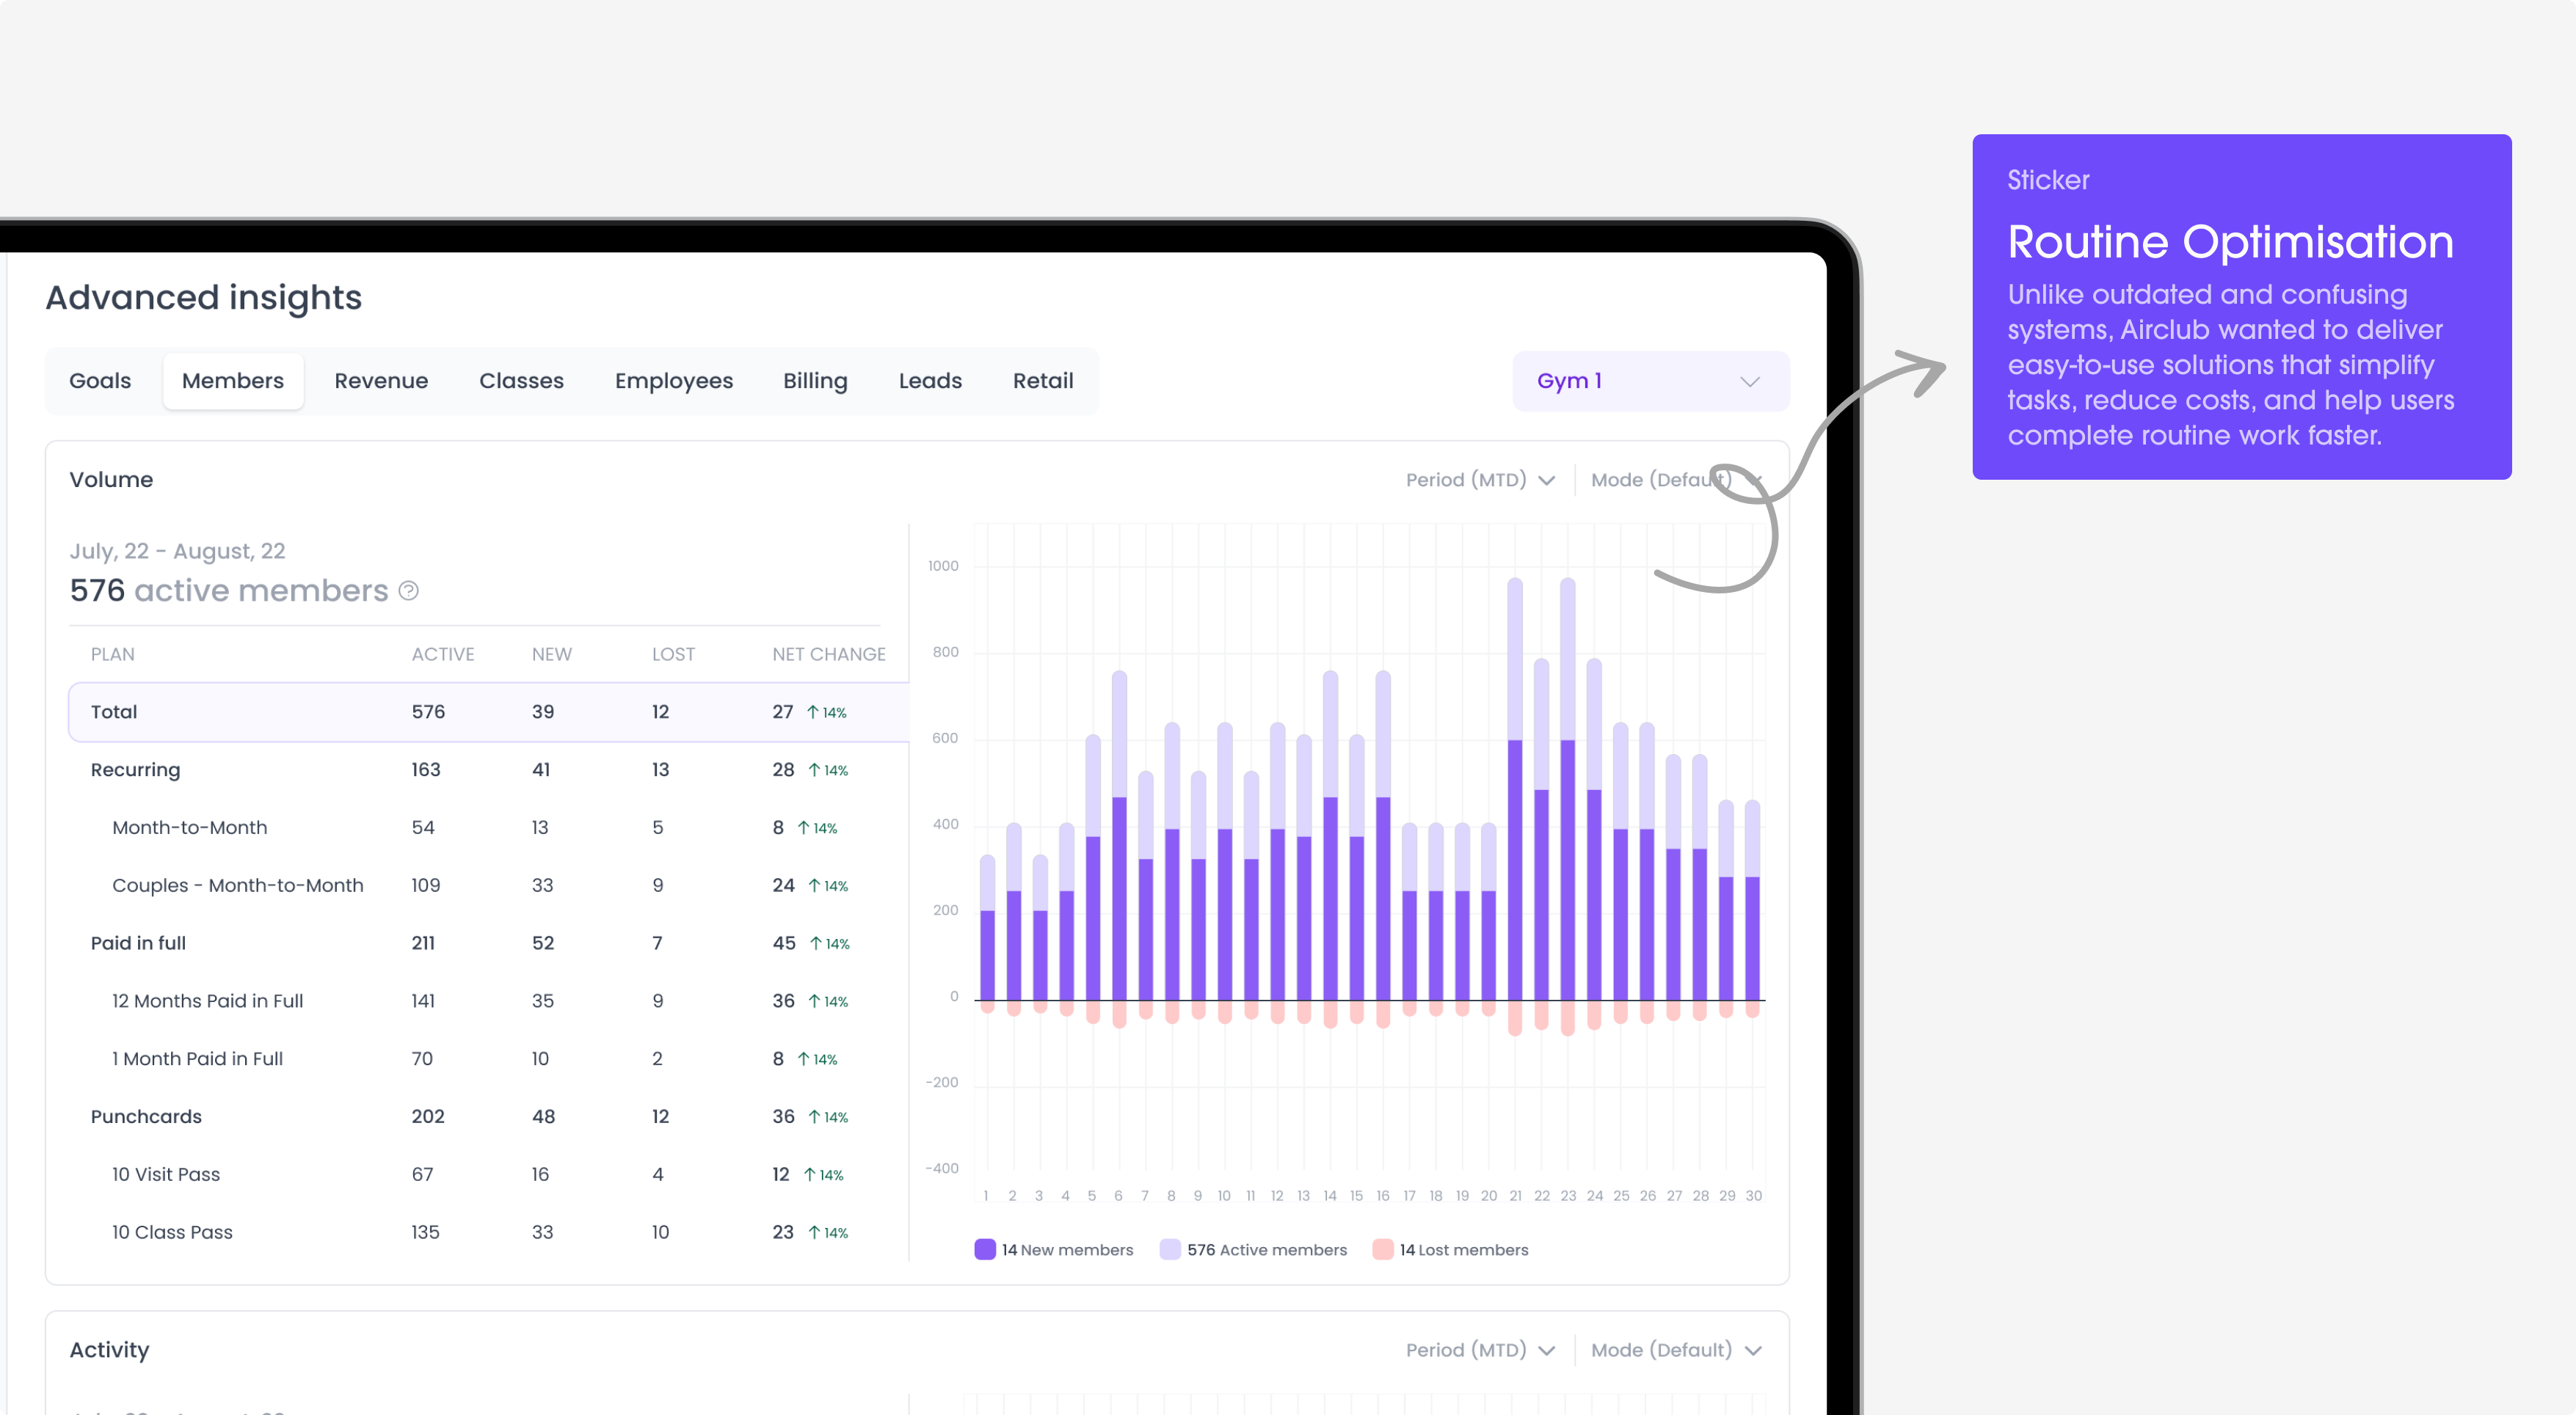The height and width of the screenshot is (1415, 2576).
Task: Select the Punchcards plan group row
Action: (x=488, y=1116)
